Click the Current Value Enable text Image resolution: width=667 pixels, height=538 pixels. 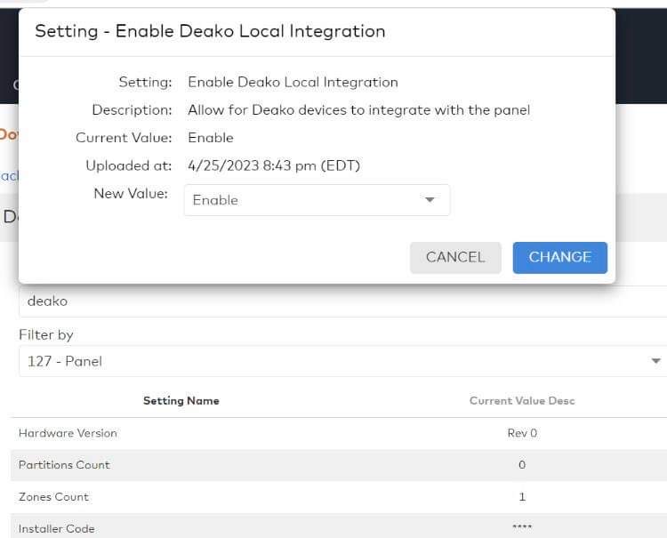[211, 138]
